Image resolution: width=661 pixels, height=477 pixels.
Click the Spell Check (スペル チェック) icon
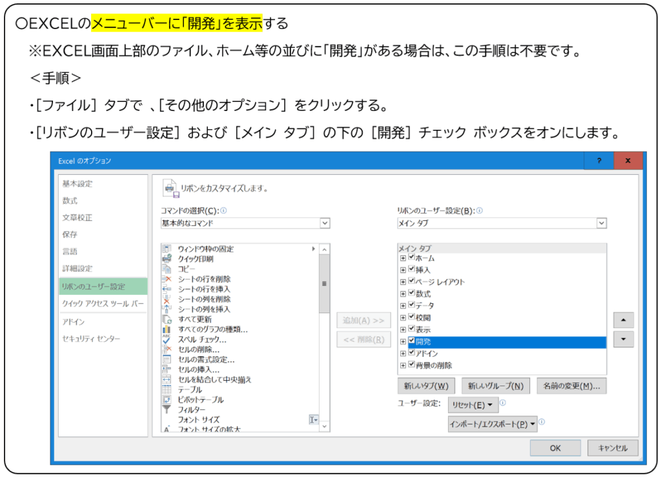point(167,339)
